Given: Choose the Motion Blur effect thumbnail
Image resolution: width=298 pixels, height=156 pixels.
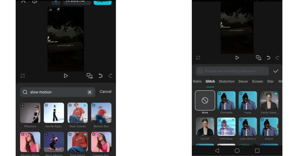Looking at the screenshot, I should (101, 113).
